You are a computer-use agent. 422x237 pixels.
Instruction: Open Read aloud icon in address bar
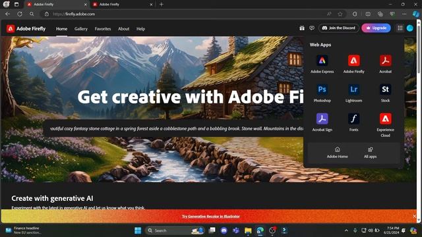tap(329, 14)
